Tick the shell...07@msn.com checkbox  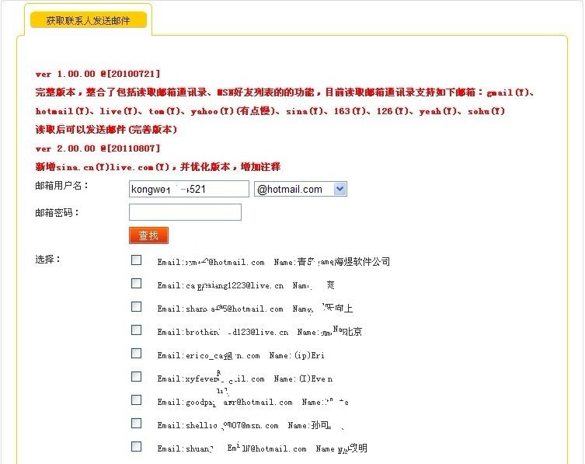[x=136, y=423]
